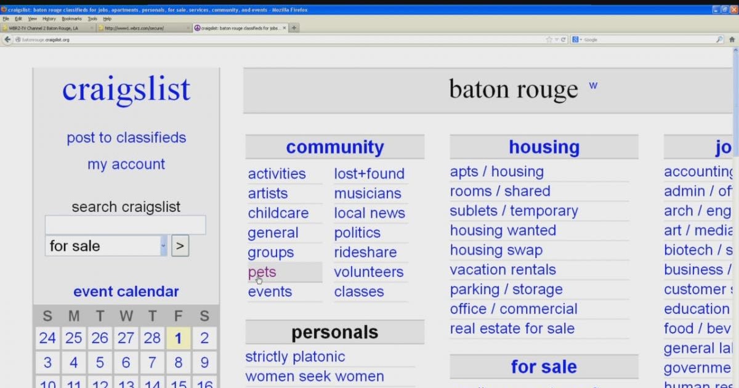Open the File menu
Image resolution: width=739 pixels, height=388 pixels.
[x=6, y=19]
